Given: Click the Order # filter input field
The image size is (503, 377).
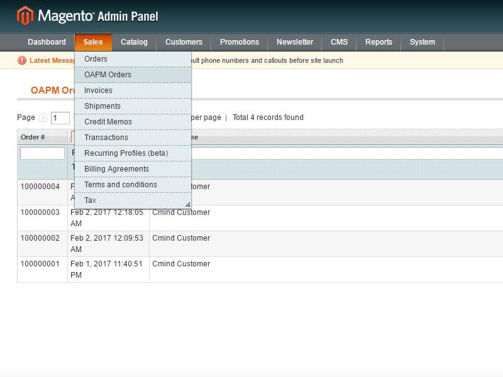Looking at the screenshot, I should [x=42, y=153].
